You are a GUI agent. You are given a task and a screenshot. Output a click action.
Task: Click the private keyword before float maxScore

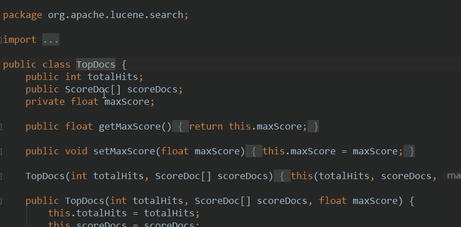click(x=45, y=101)
